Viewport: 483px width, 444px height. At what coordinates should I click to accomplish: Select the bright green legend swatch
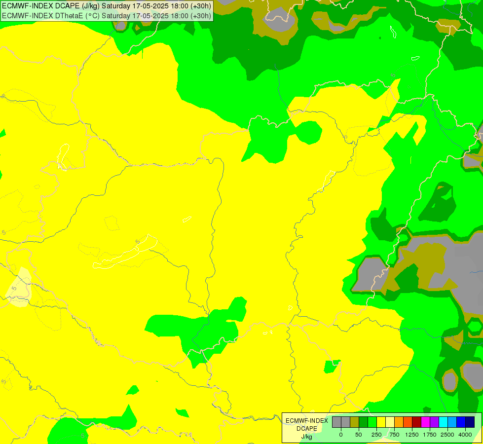pos(372,422)
